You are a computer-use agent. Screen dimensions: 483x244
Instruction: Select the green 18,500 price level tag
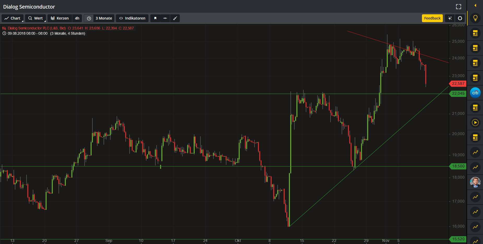(x=458, y=166)
